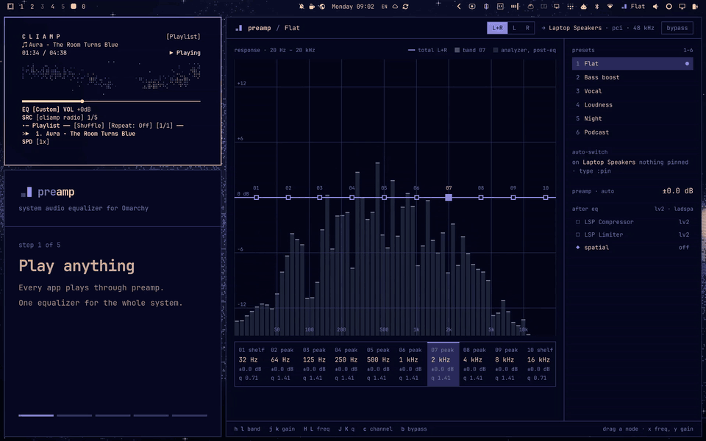Select the Bass boost preset
706x441 pixels.
(x=632, y=77)
